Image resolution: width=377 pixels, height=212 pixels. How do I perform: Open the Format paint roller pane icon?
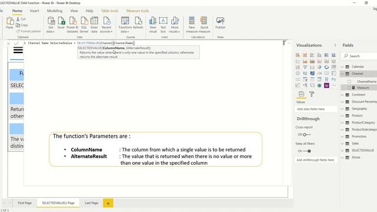[312, 94]
